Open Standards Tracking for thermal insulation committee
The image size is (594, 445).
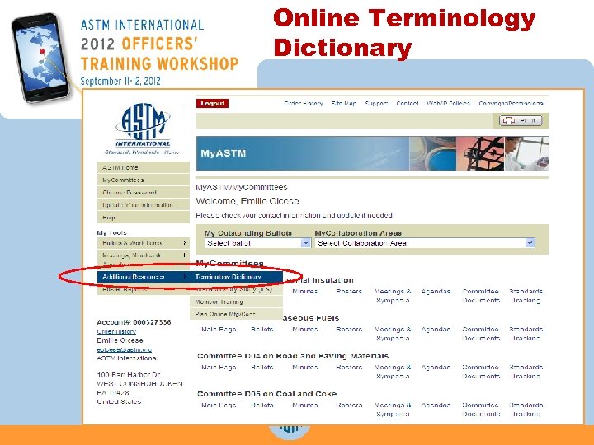526,296
